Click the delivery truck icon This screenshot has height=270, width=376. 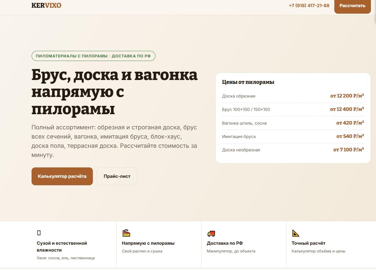coord(211,233)
